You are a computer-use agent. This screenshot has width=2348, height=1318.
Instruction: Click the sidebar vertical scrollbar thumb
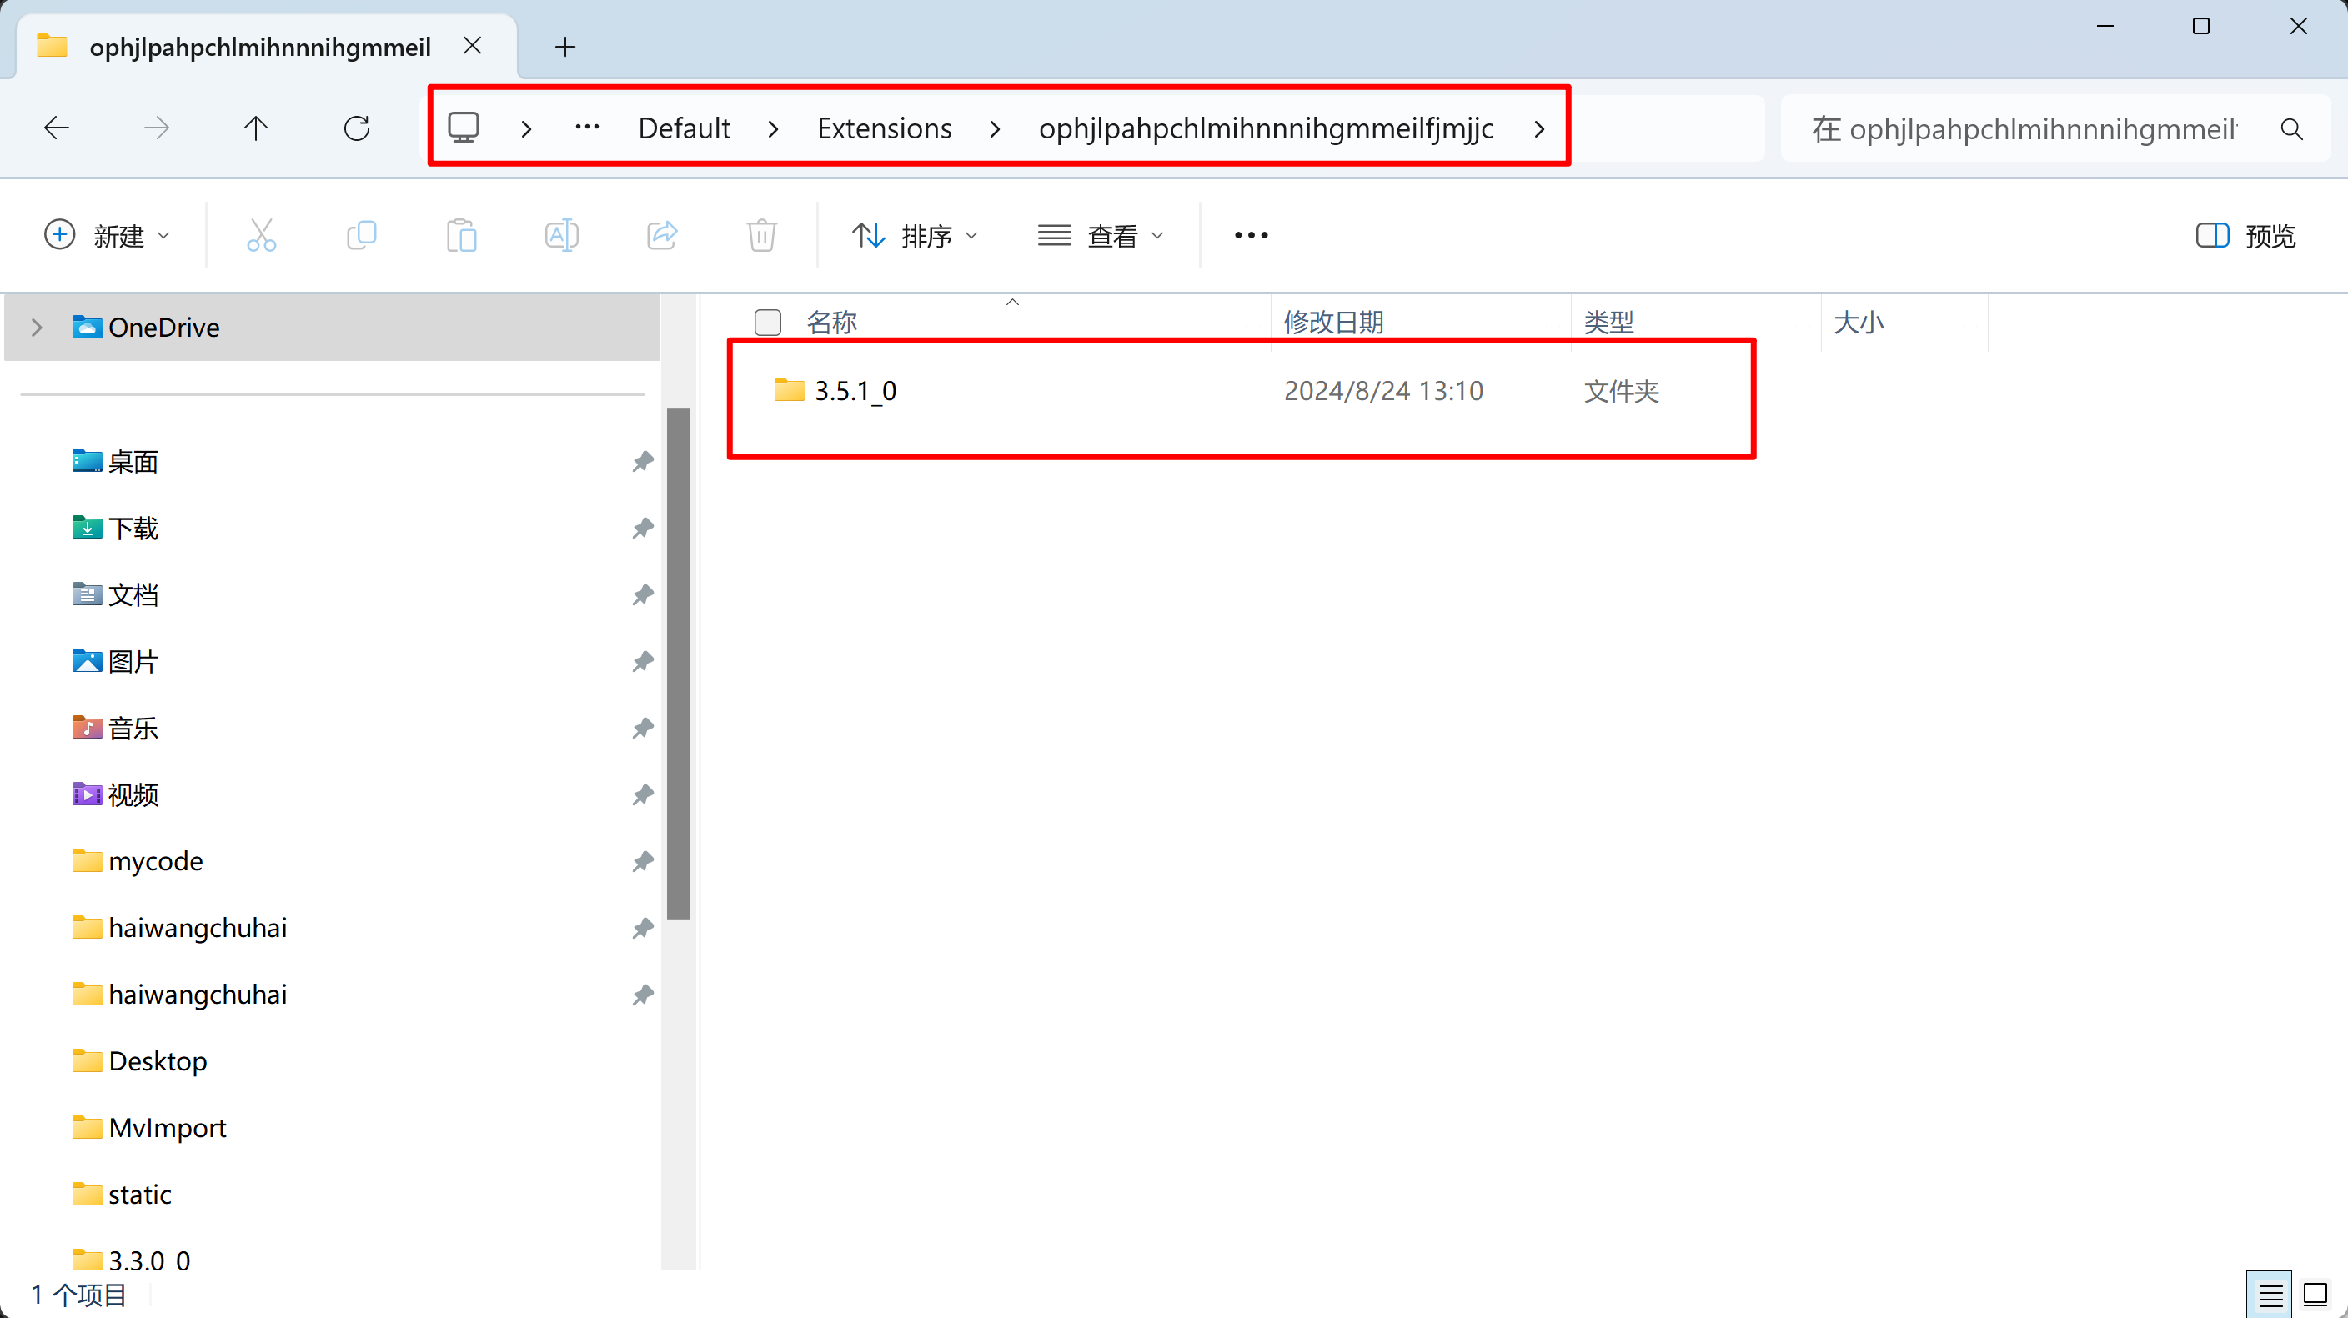[x=678, y=664]
